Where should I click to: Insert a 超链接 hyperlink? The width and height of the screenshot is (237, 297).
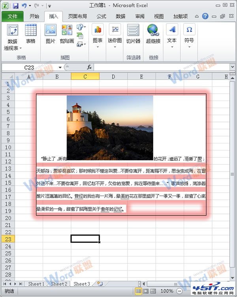pos(153,34)
